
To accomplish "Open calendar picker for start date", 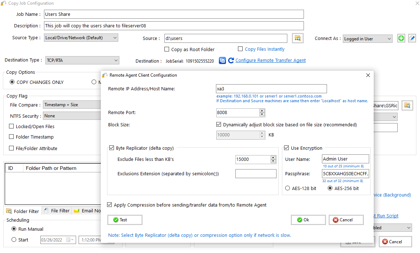I will point(70,240).
